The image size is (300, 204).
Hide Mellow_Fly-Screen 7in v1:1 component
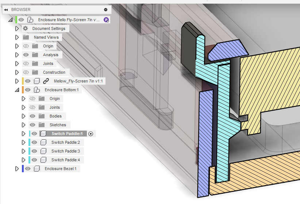coord(28,81)
